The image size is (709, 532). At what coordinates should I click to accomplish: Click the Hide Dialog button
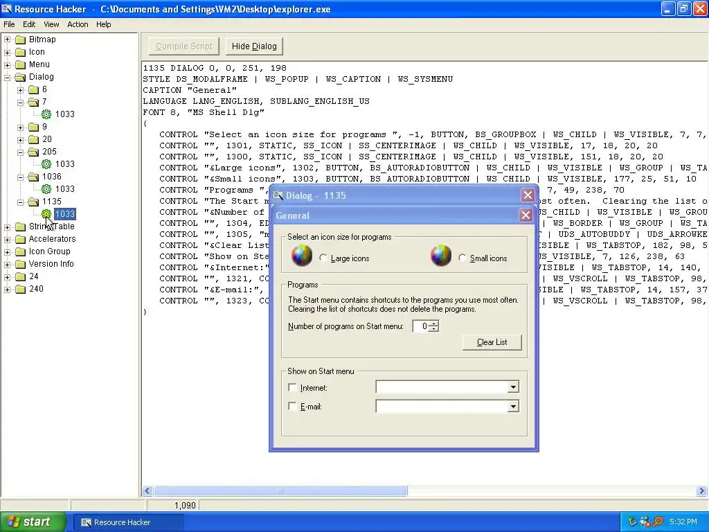point(254,46)
